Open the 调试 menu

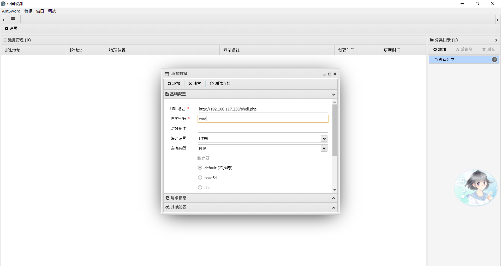[x=52, y=11]
